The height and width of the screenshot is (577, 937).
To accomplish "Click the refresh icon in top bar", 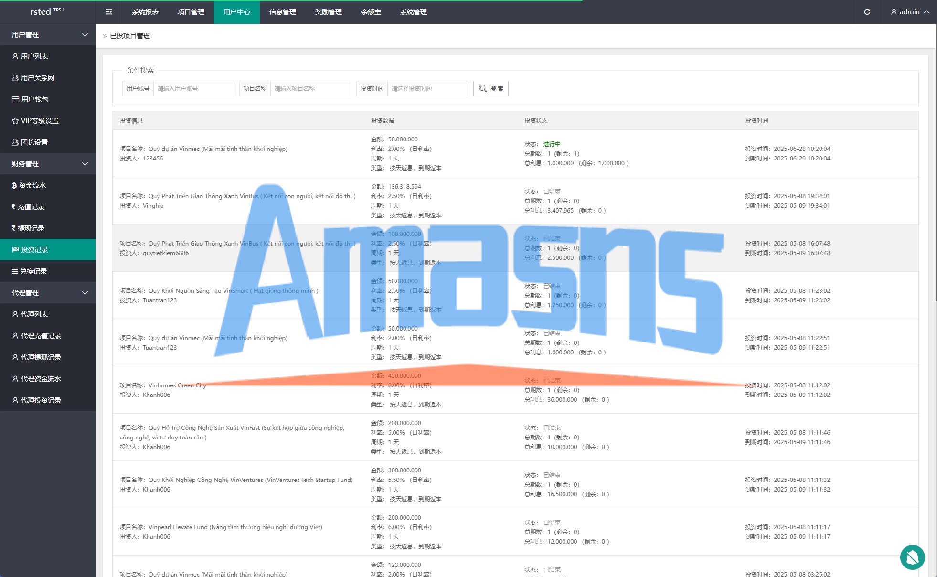I will (x=867, y=12).
